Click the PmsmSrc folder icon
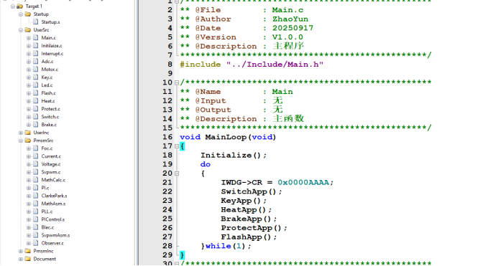 (x=27, y=141)
